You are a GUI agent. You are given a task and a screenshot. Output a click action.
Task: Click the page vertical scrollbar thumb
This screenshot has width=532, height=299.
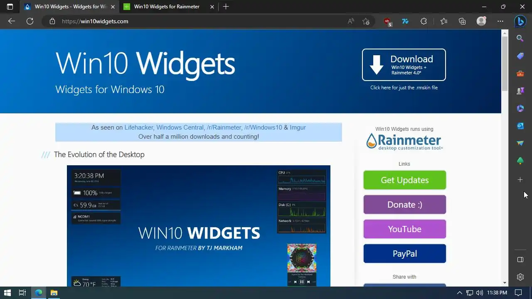505,63
